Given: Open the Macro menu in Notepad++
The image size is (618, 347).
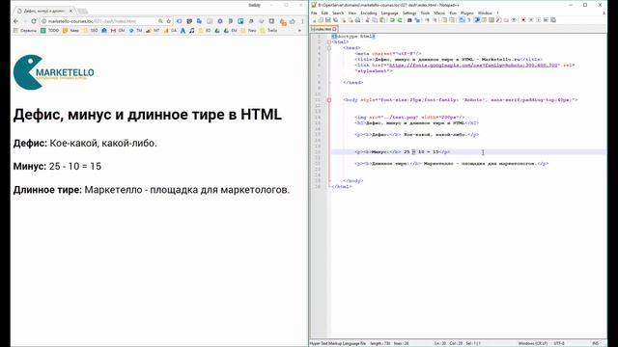Looking at the screenshot, I should pos(439,13).
